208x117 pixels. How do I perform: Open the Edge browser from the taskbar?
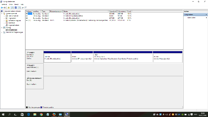tap(29, 114)
